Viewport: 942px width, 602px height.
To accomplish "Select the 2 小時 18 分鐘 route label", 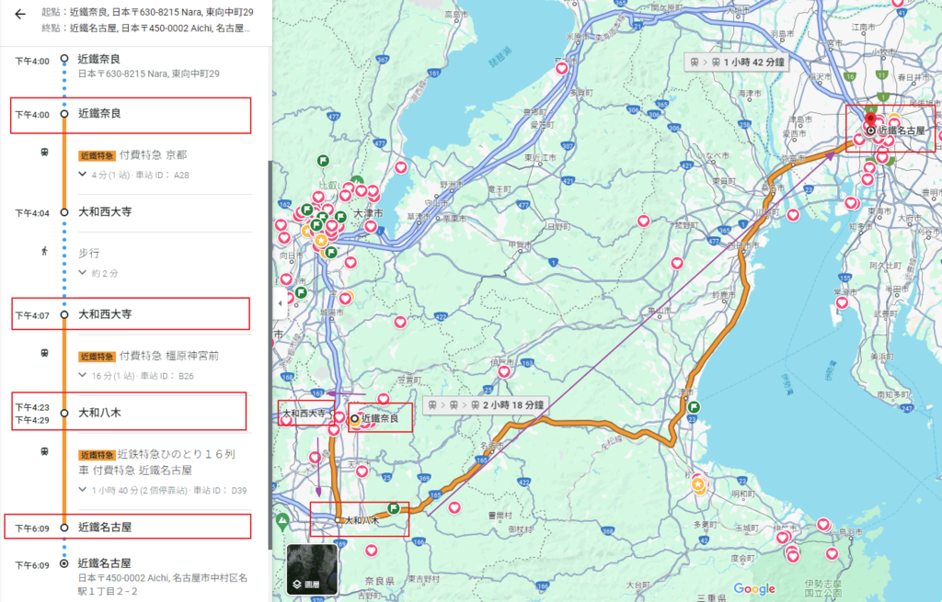I will coord(487,405).
